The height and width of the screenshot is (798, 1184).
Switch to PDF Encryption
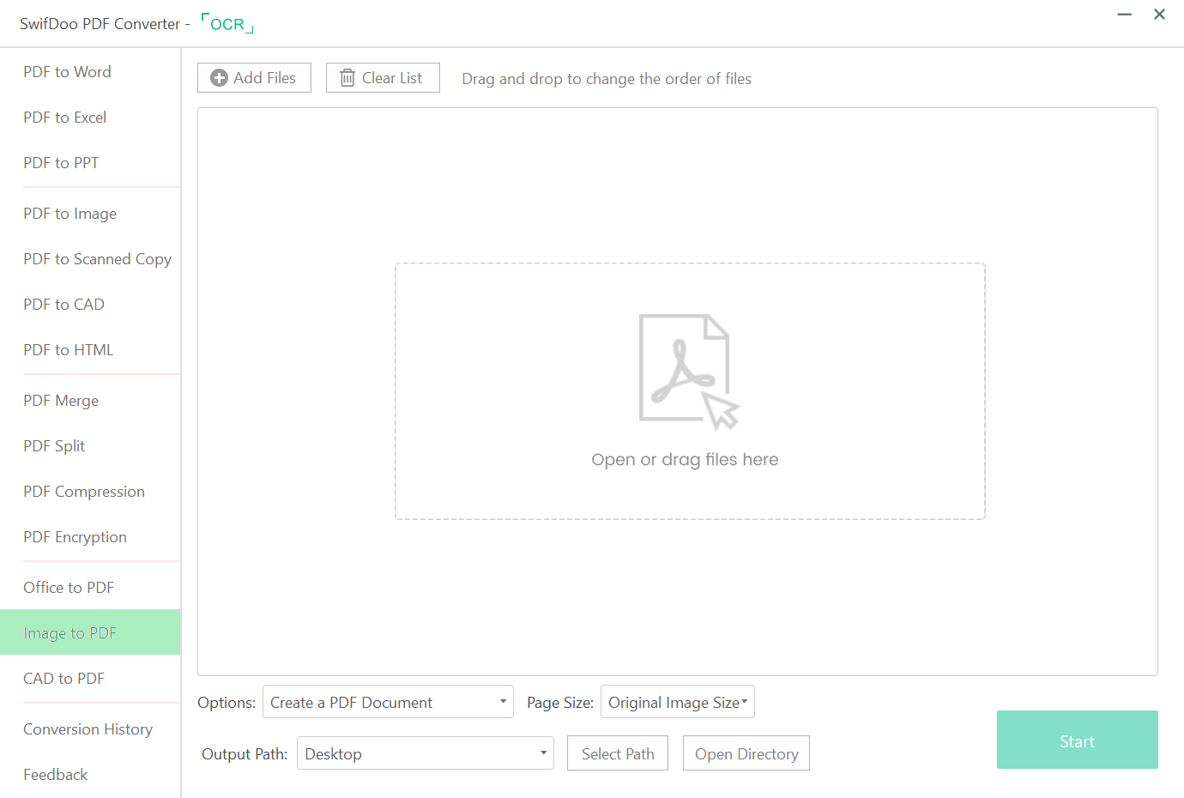coord(90,537)
